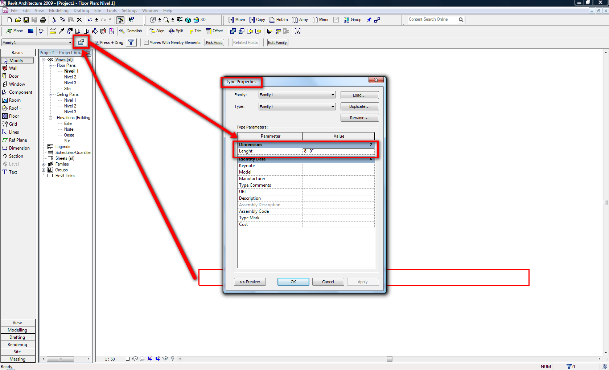Collapse the Elevations tree node
Screen dimensions: 609x370
(x=51, y=118)
